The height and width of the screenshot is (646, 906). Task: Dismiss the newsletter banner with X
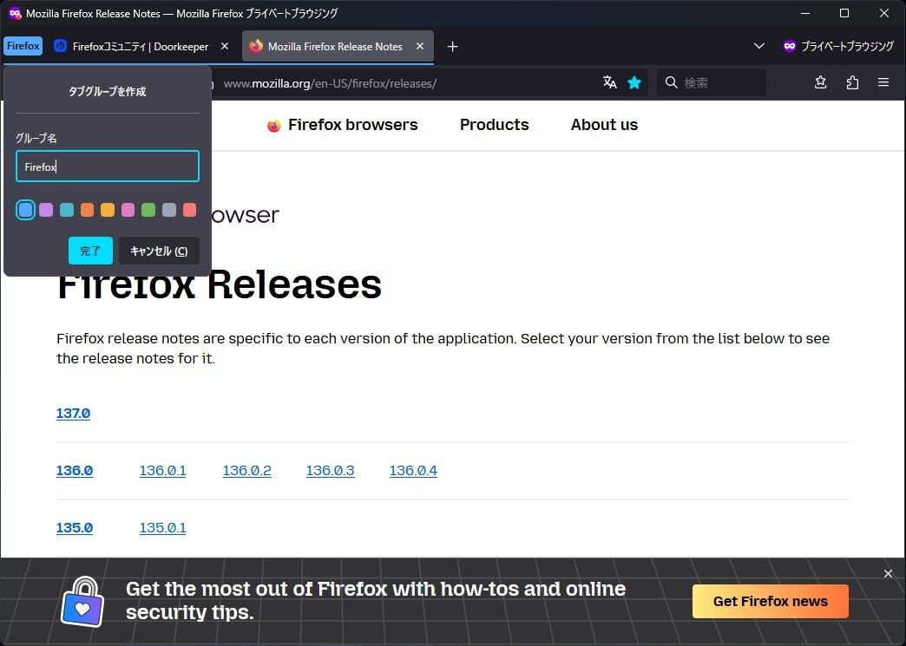(888, 573)
